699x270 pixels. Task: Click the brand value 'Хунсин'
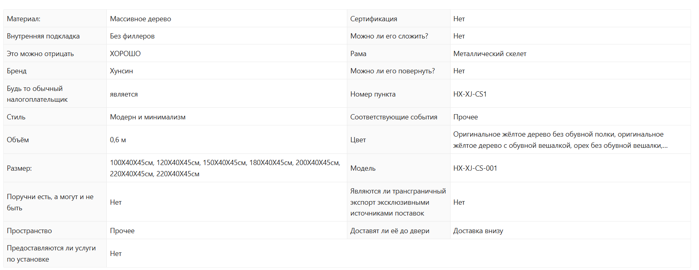(x=121, y=71)
